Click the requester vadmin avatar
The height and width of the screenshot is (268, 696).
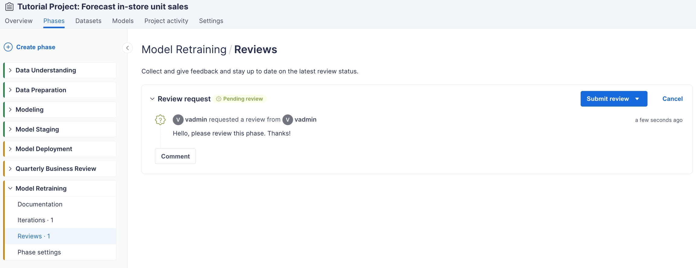[x=178, y=120]
